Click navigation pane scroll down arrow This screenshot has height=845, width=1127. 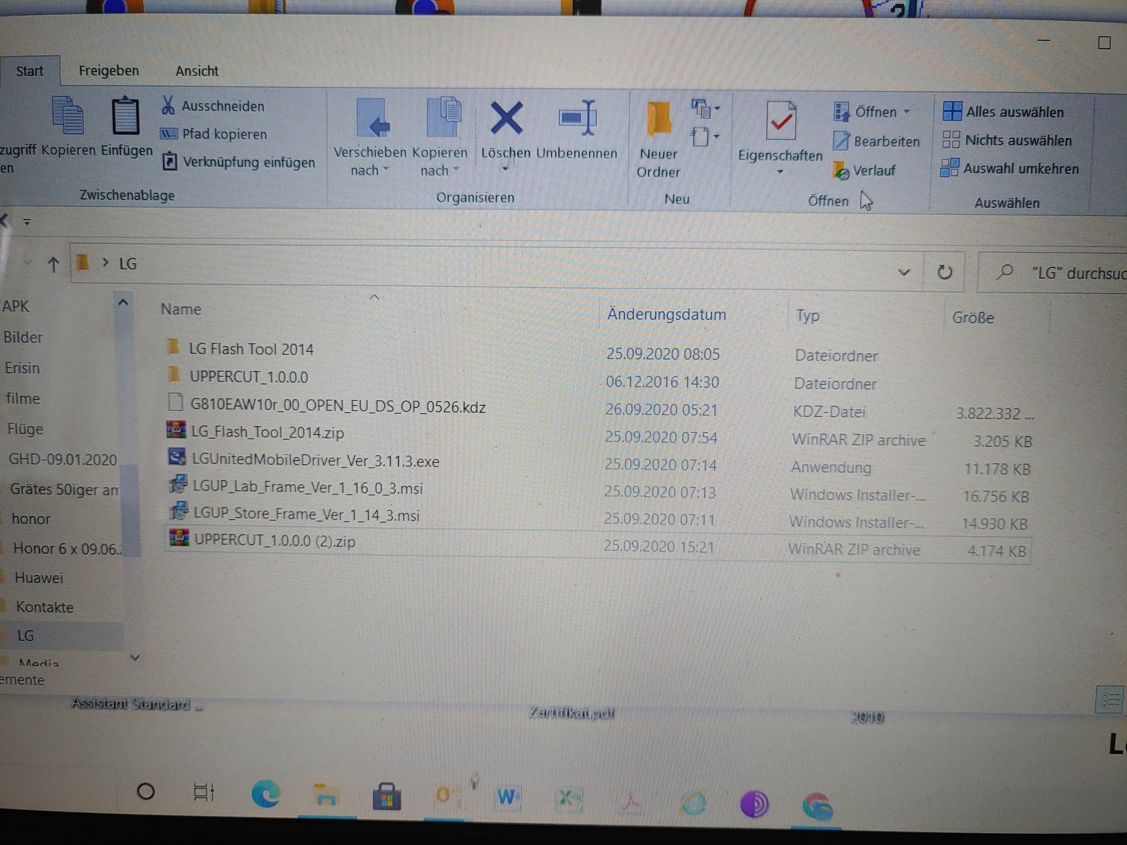[x=135, y=658]
